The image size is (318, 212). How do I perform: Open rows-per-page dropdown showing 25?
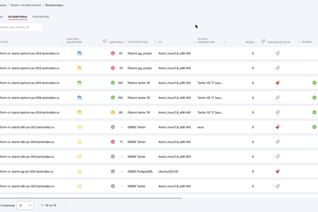(x=25, y=205)
